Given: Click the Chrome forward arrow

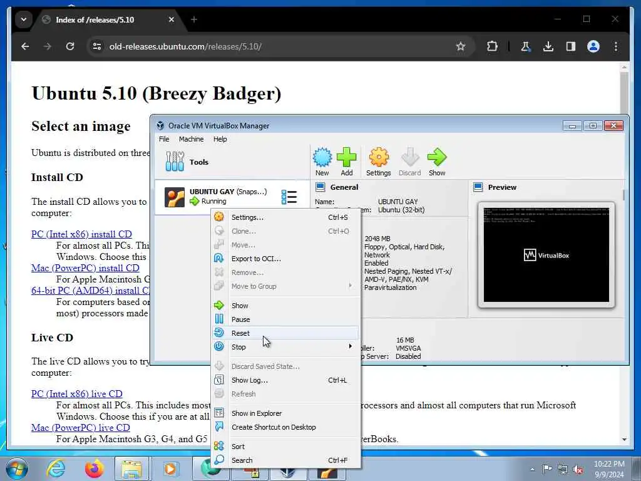Looking at the screenshot, I should pos(48,46).
